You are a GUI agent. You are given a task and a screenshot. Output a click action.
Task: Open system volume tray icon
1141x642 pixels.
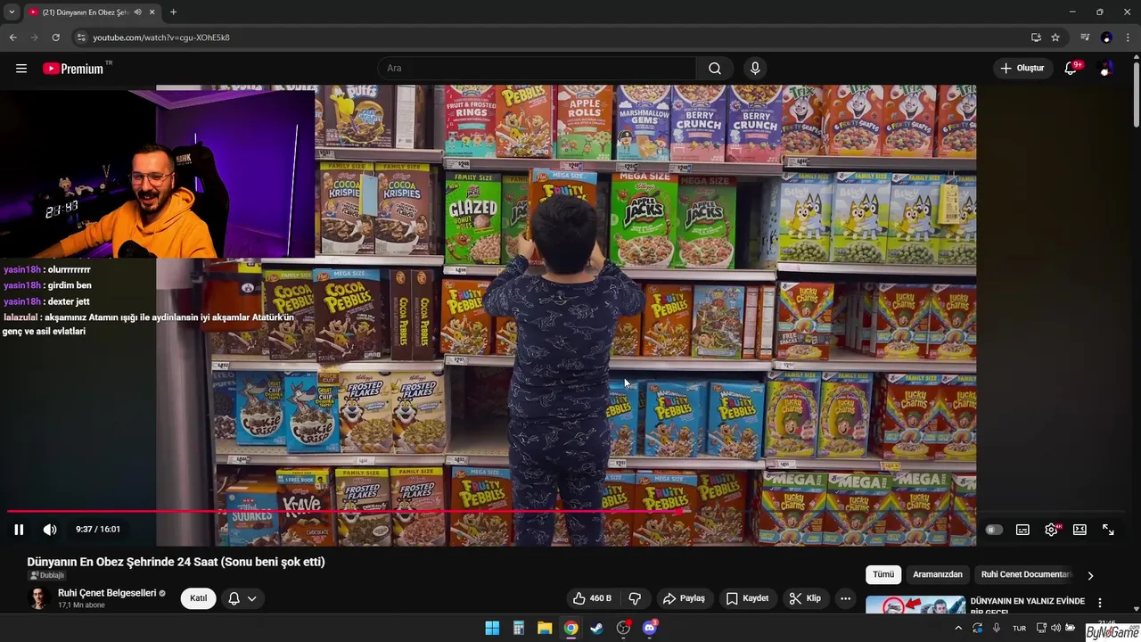[x=1054, y=628]
